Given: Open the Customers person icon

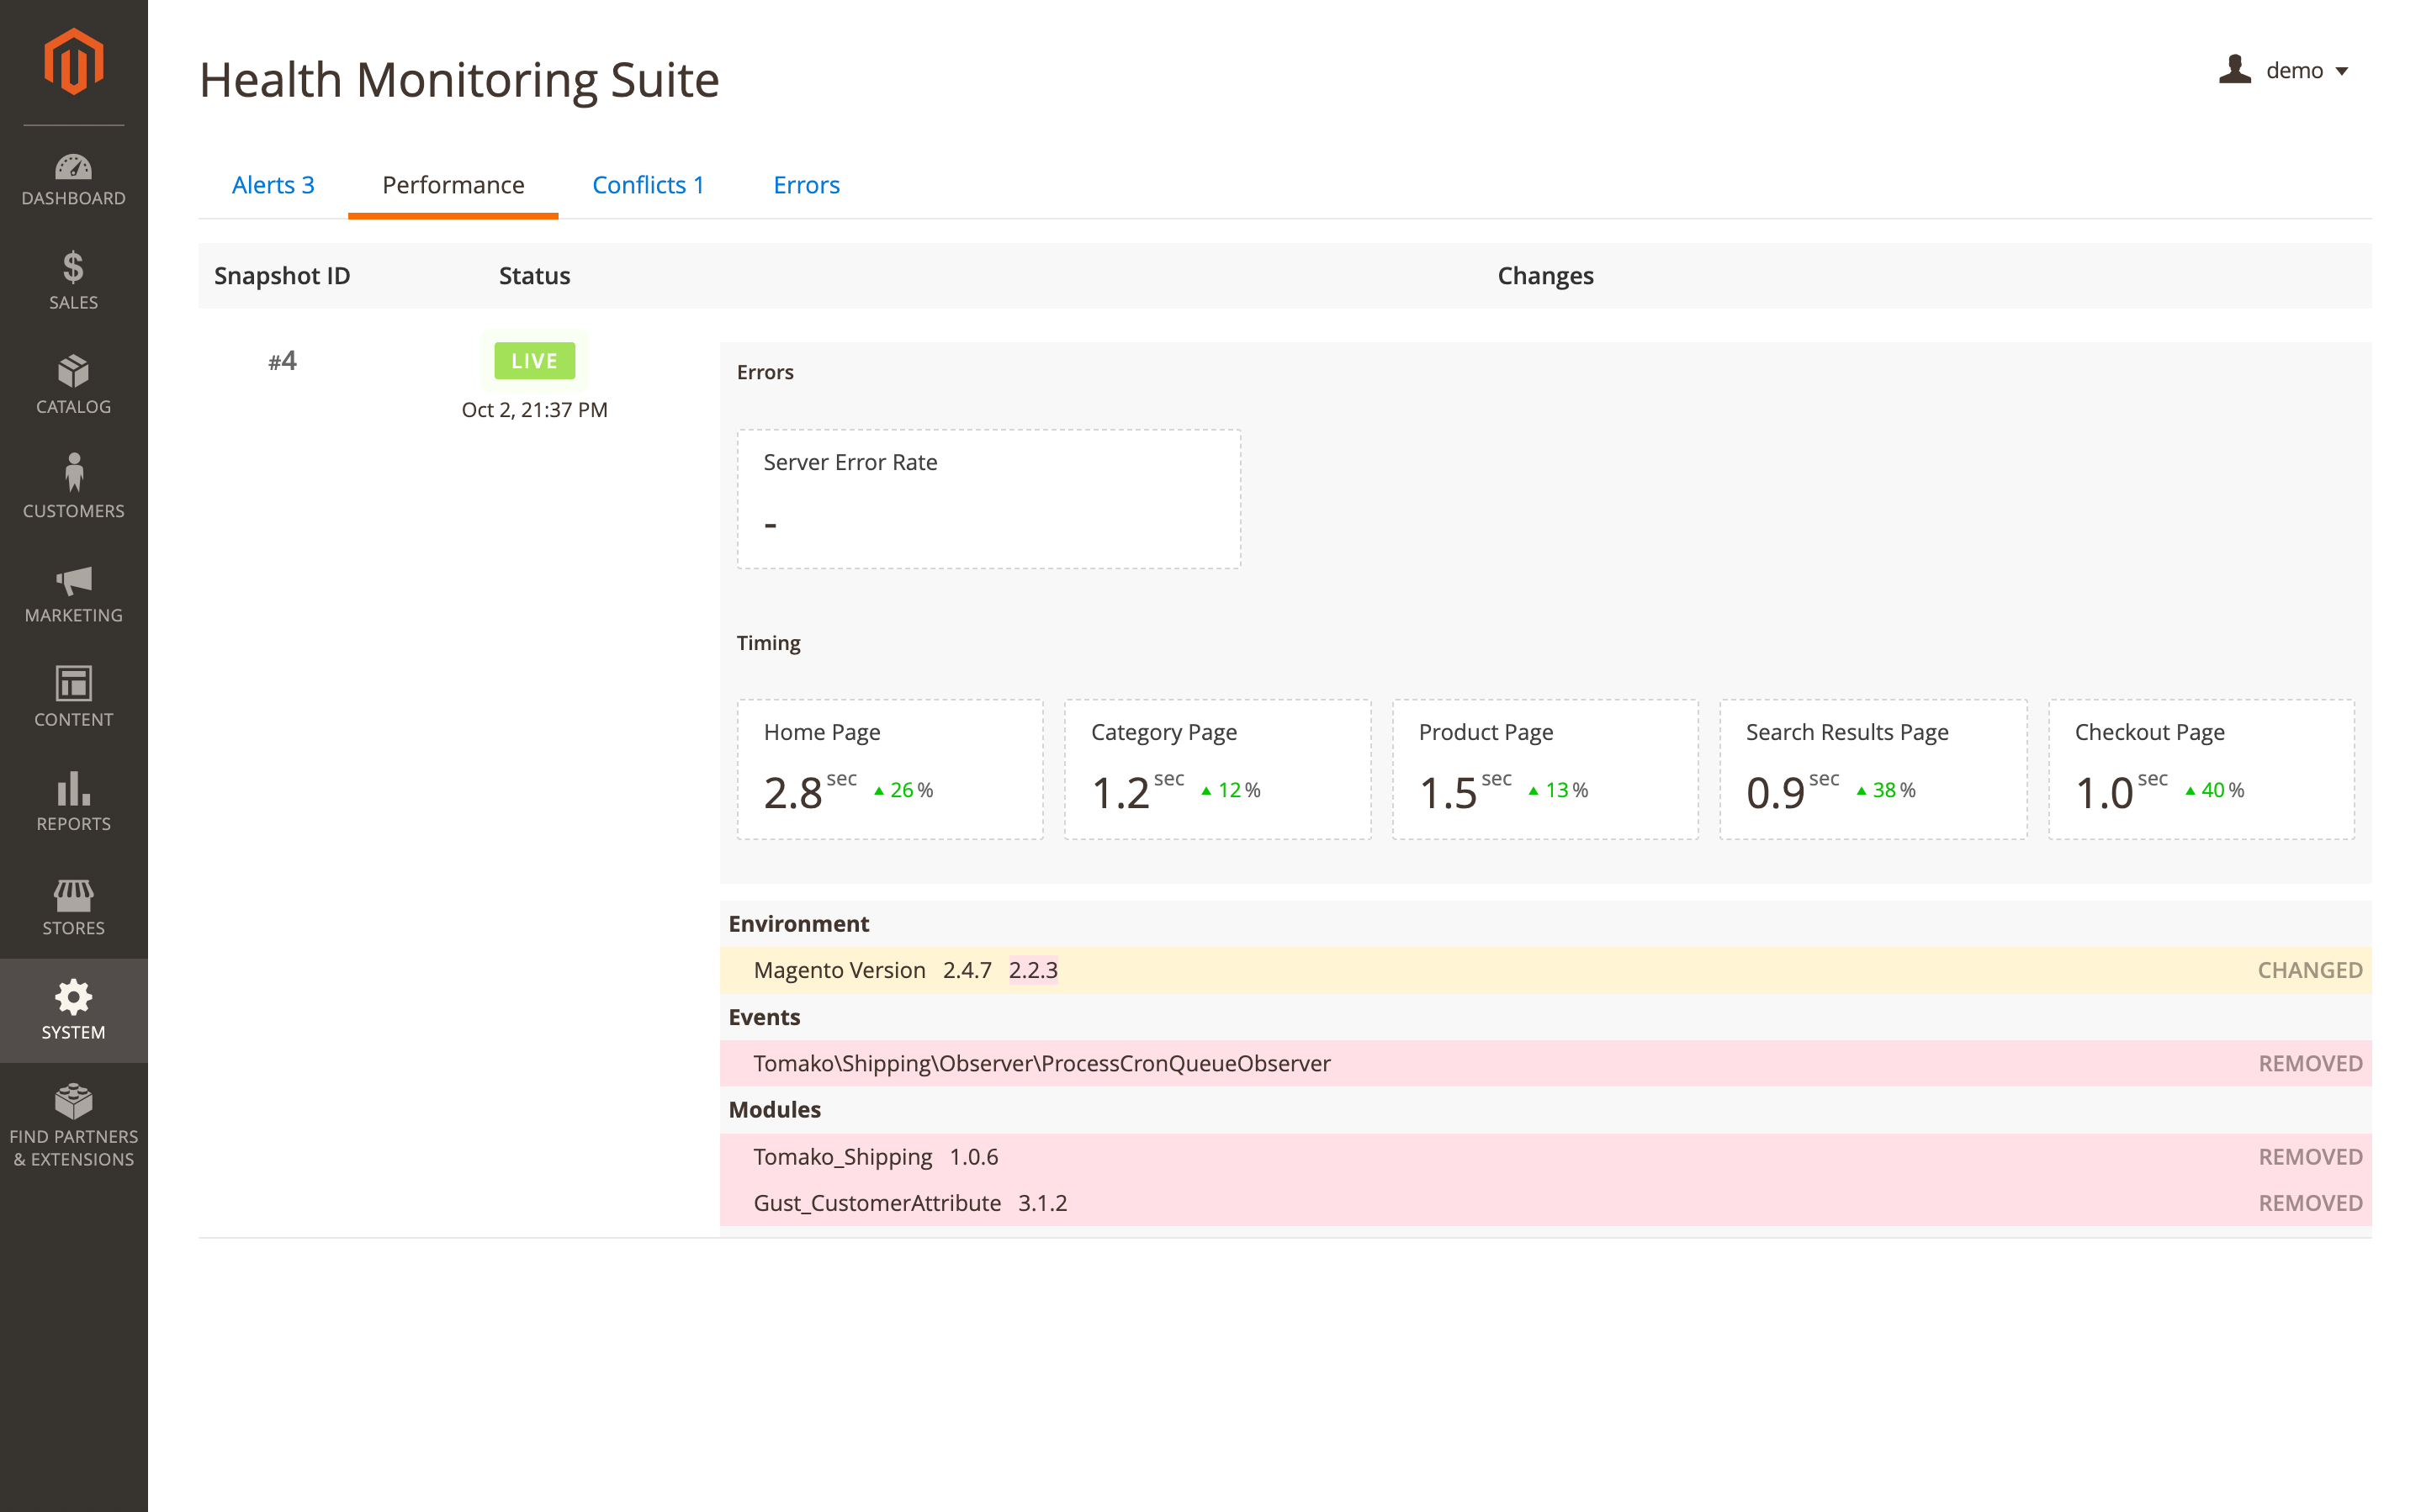Looking at the screenshot, I should coord(73,474).
